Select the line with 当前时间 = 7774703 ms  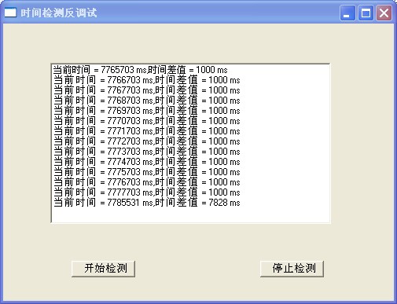coord(147,162)
